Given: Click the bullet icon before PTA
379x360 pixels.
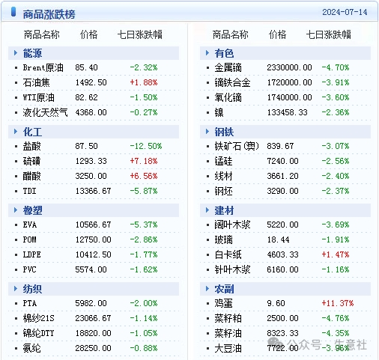Looking at the screenshot, I should [16, 304].
